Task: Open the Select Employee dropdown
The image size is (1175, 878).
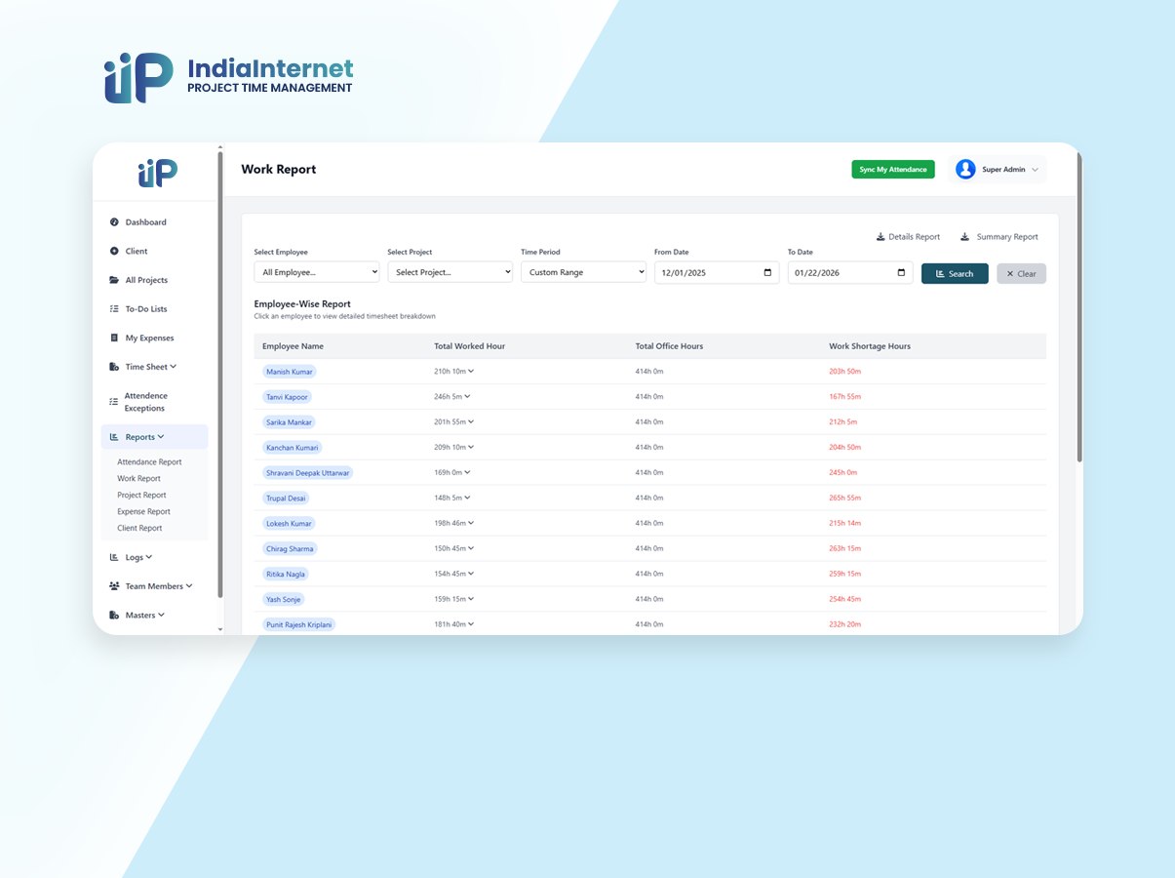Action: 316,273
